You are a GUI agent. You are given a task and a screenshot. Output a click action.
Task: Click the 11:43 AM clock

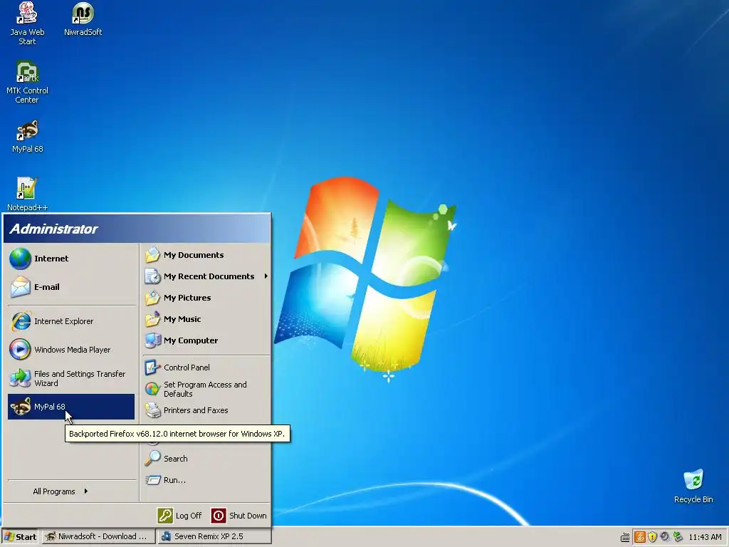(705, 537)
